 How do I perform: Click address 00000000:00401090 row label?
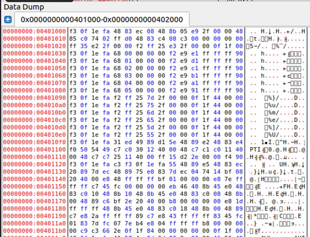tap(35, 98)
